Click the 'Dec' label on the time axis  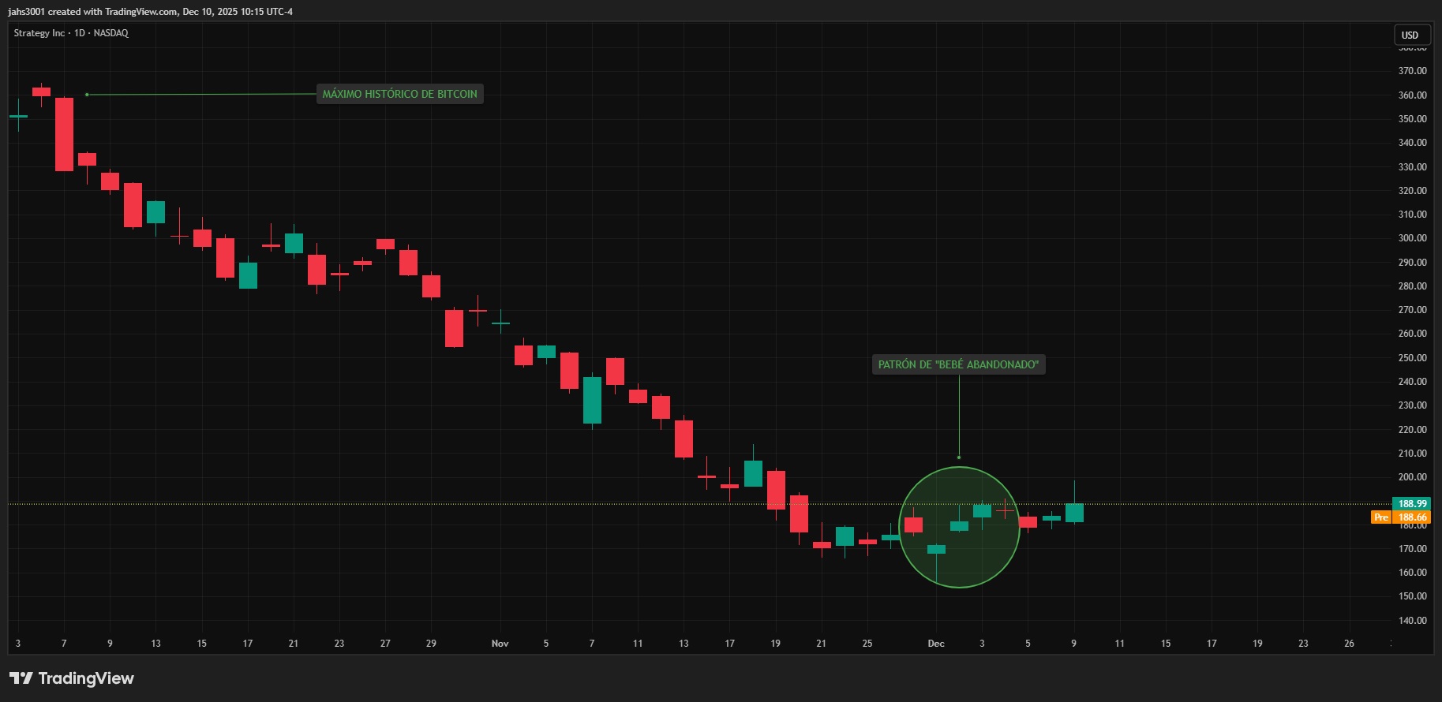[936, 644]
